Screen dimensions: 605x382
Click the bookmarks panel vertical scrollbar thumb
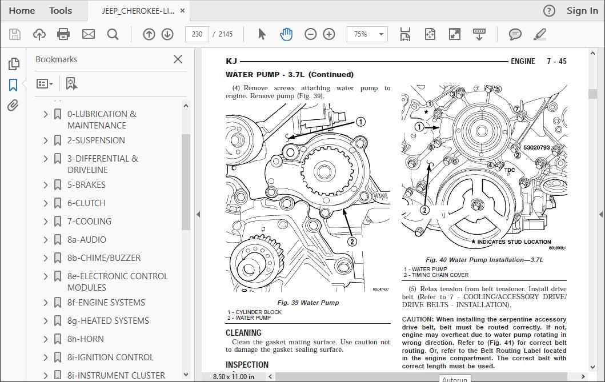[x=186, y=182]
